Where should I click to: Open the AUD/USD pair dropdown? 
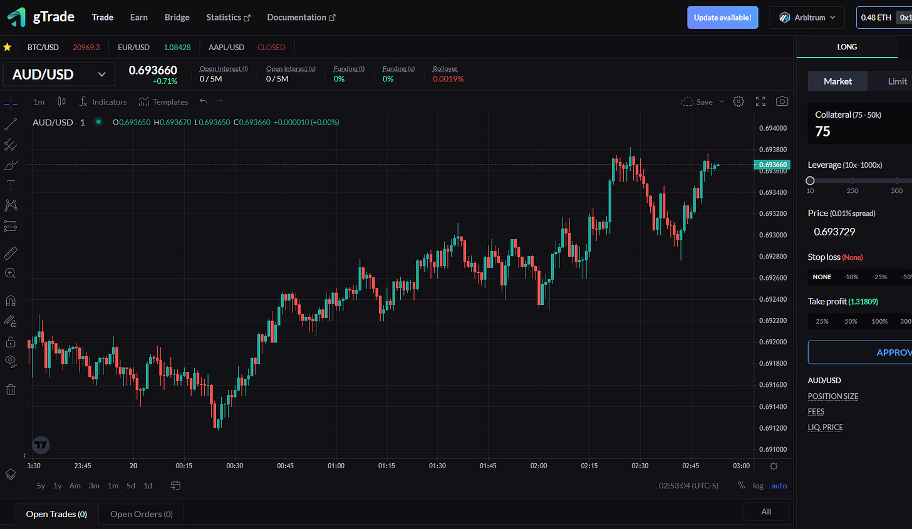[x=59, y=74]
